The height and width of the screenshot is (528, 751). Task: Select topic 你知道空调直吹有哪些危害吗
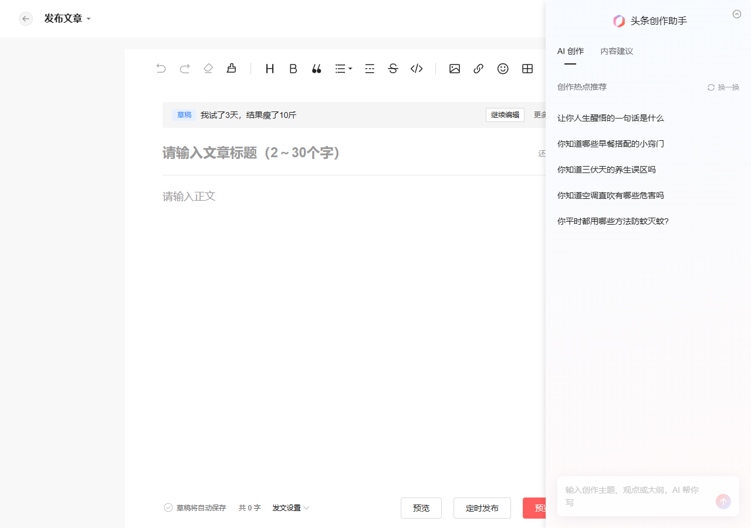pyautogui.click(x=610, y=195)
